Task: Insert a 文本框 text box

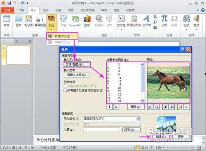Action: 121,22
